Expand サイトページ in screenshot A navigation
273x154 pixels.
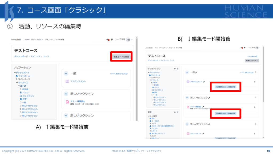[17, 79]
